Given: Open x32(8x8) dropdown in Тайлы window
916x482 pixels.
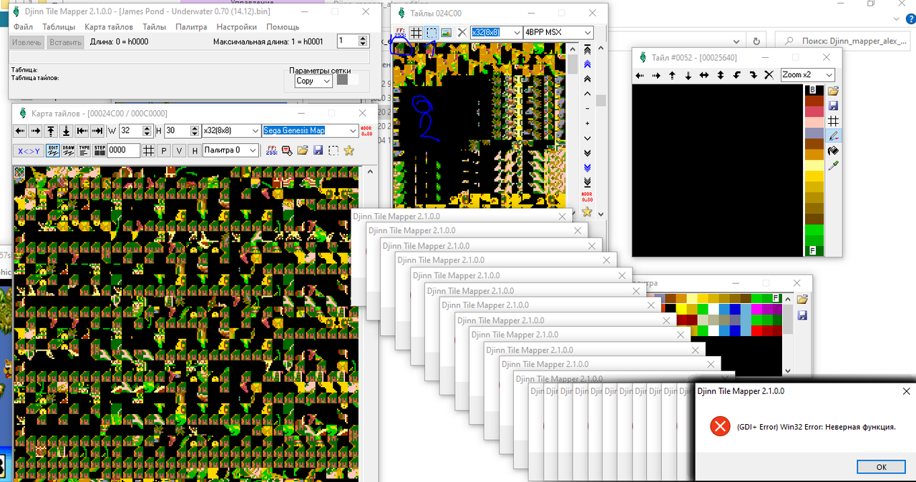Looking at the screenshot, I should click(x=497, y=32).
